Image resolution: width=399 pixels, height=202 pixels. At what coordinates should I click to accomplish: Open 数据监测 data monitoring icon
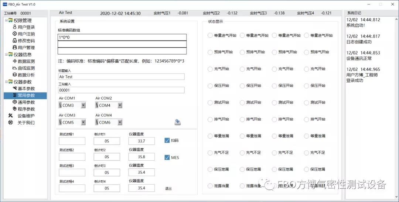15,61
